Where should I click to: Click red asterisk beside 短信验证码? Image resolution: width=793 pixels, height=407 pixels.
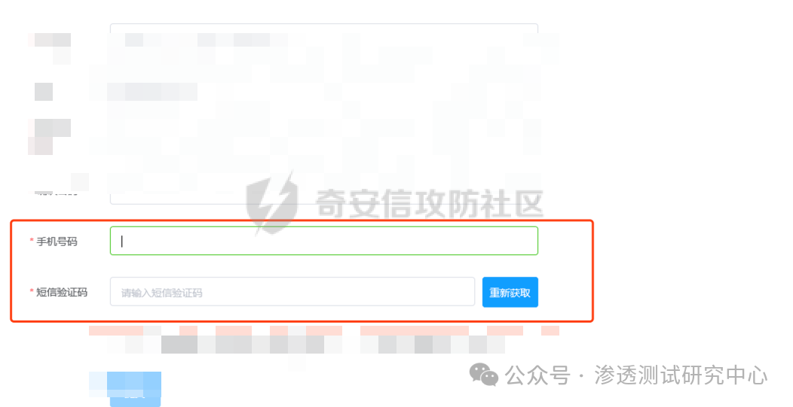tap(32, 291)
